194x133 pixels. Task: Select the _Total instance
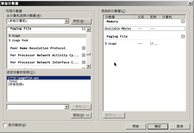coord(13,81)
